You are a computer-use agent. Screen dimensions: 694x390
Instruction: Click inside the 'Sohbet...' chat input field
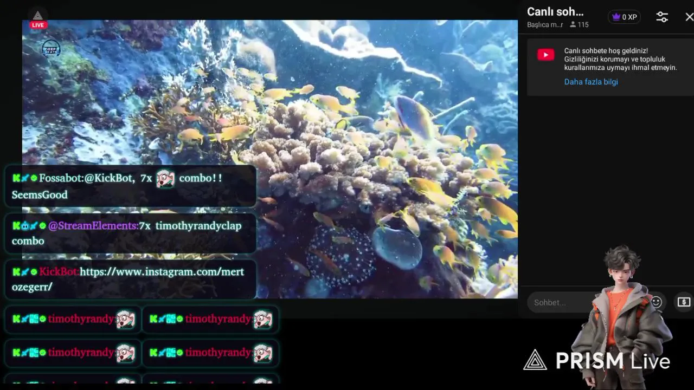coord(558,302)
